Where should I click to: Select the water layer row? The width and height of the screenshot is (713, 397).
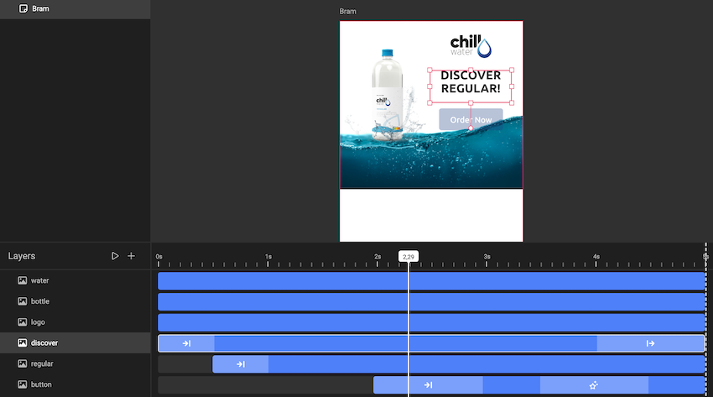tap(75, 280)
